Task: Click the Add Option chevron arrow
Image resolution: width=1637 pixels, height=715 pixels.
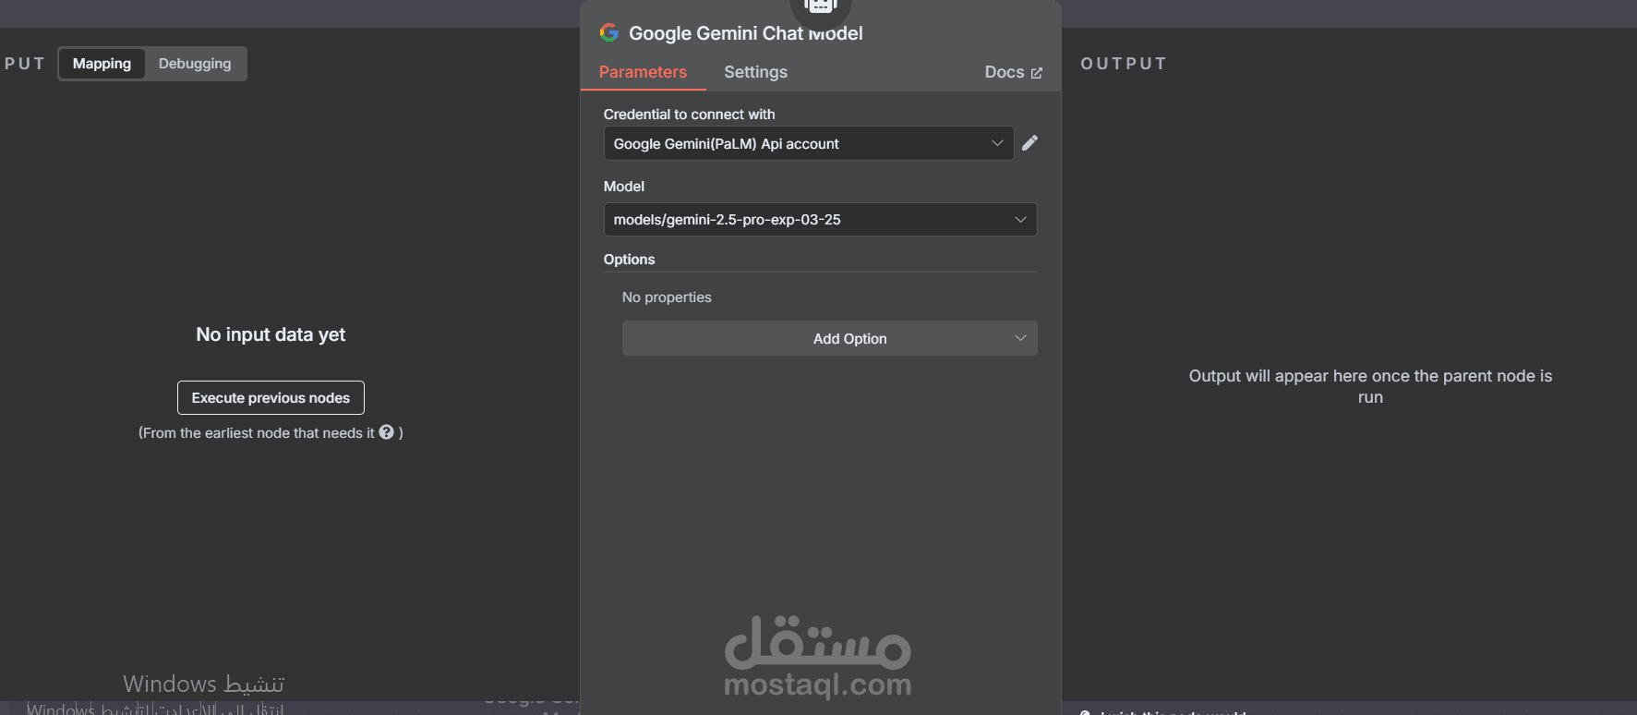Action: (1020, 338)
